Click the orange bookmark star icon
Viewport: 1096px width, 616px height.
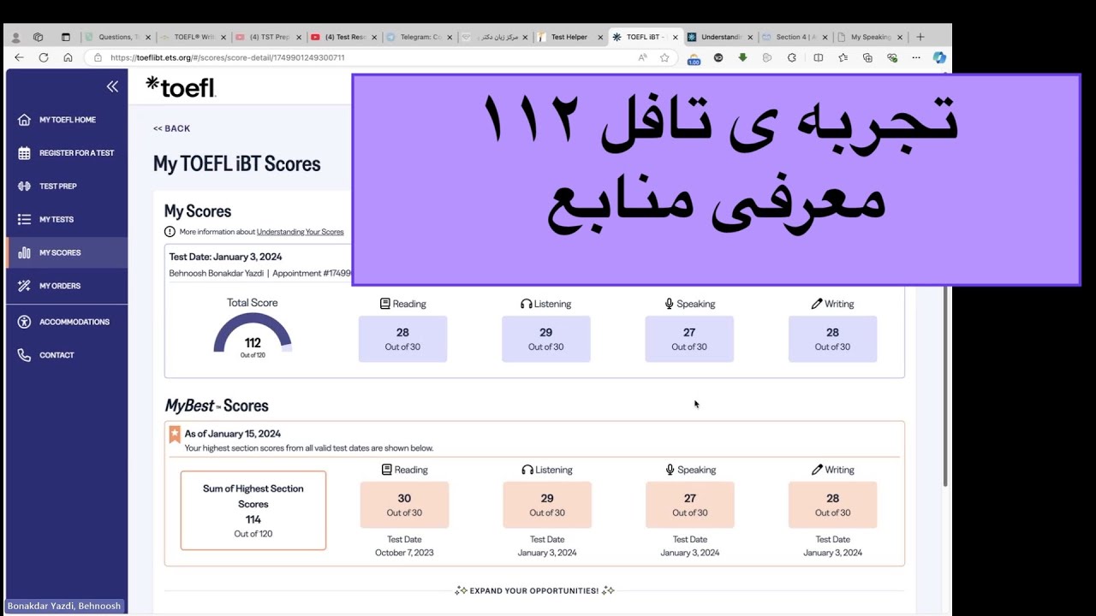click(175, 435)
